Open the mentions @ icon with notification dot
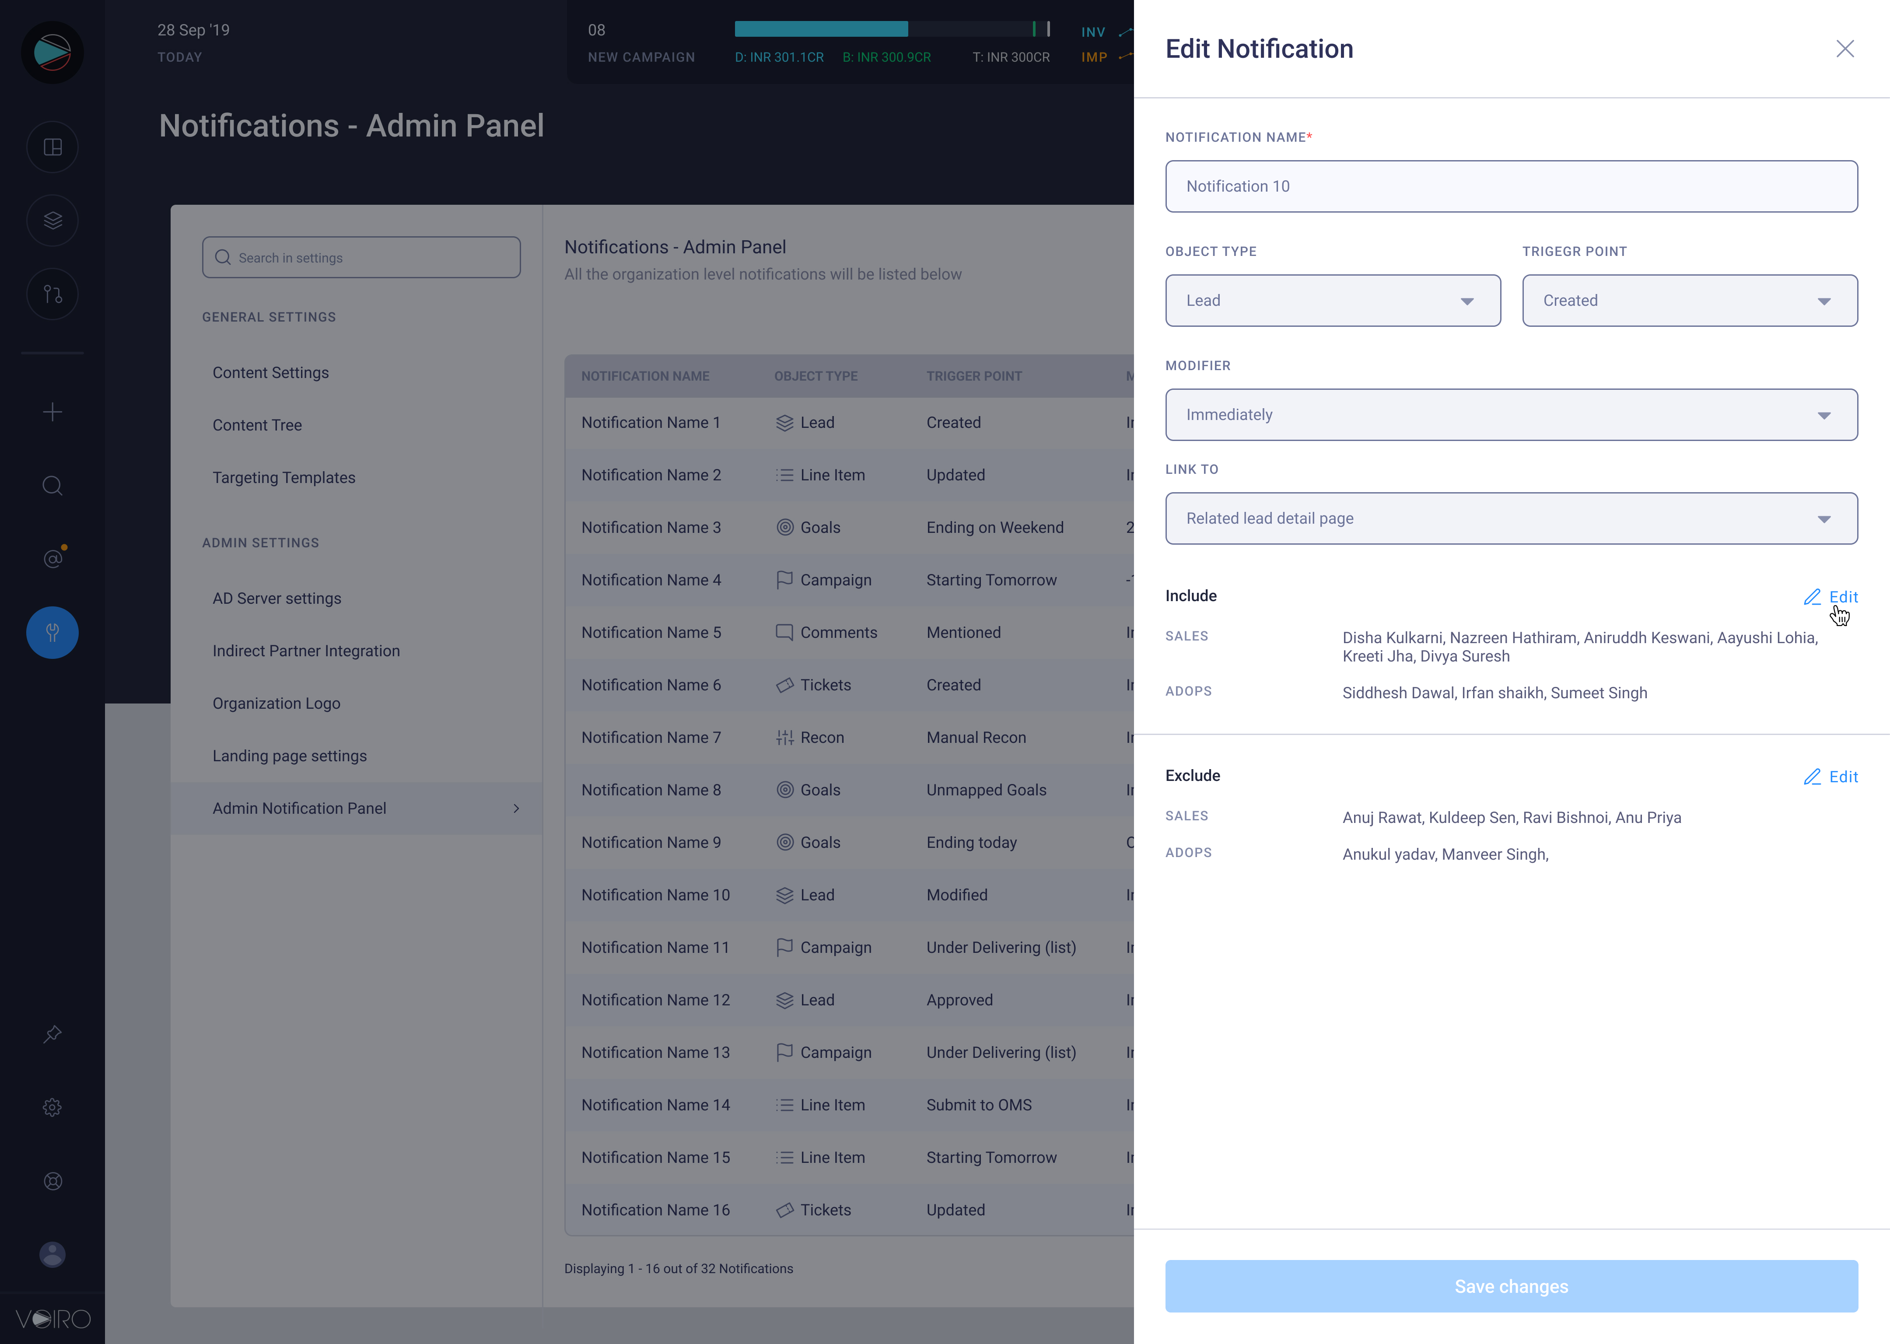This screenshot has height=1344, width=1890. (x=52, y=559)
